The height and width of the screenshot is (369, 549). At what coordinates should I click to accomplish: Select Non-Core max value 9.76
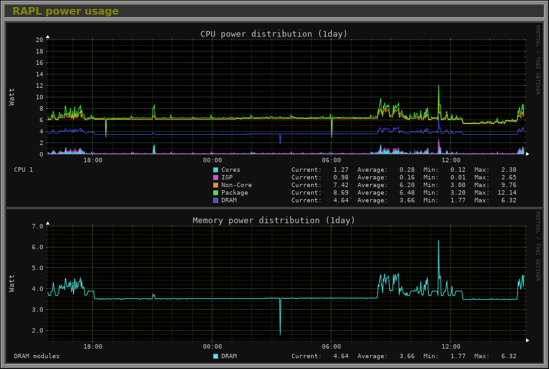tap(509, 185)
